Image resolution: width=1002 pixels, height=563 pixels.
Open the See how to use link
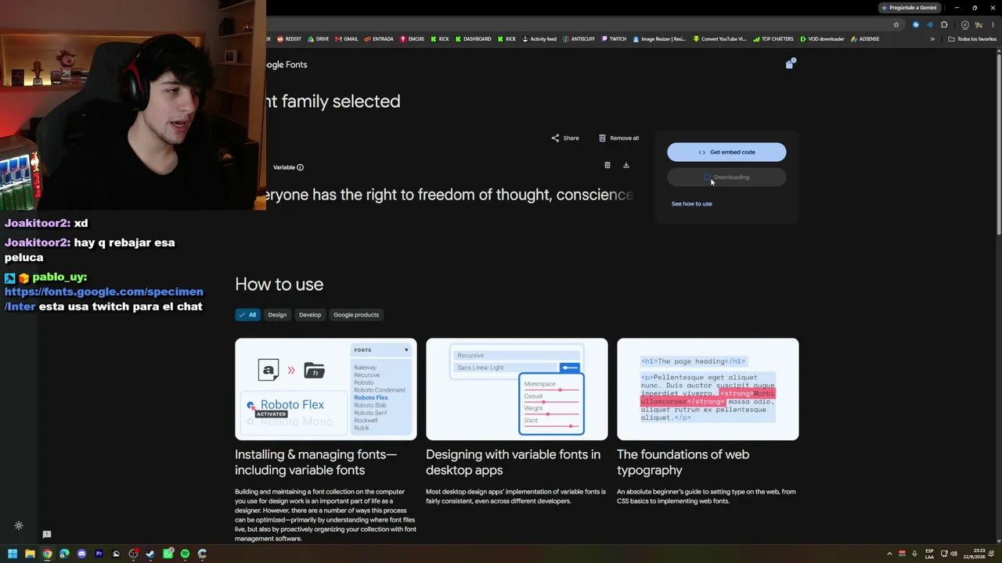coord(692,204)
